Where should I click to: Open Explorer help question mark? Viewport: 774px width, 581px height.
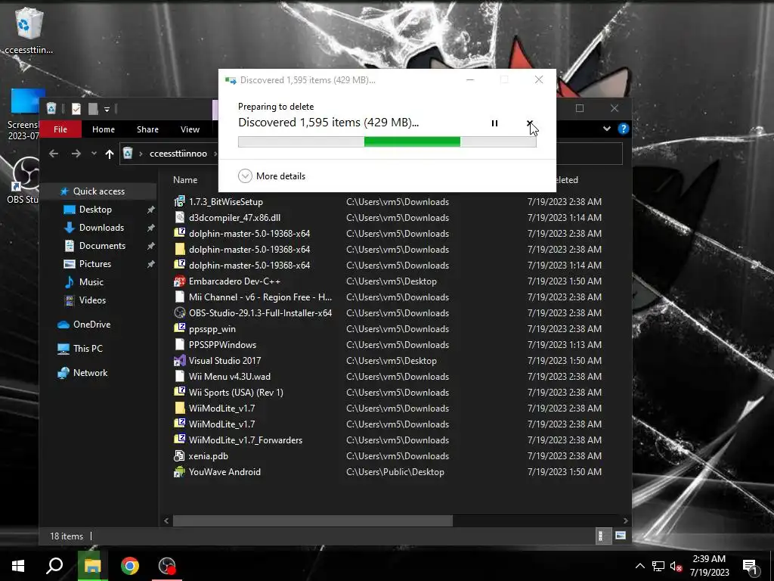point(623,129)
